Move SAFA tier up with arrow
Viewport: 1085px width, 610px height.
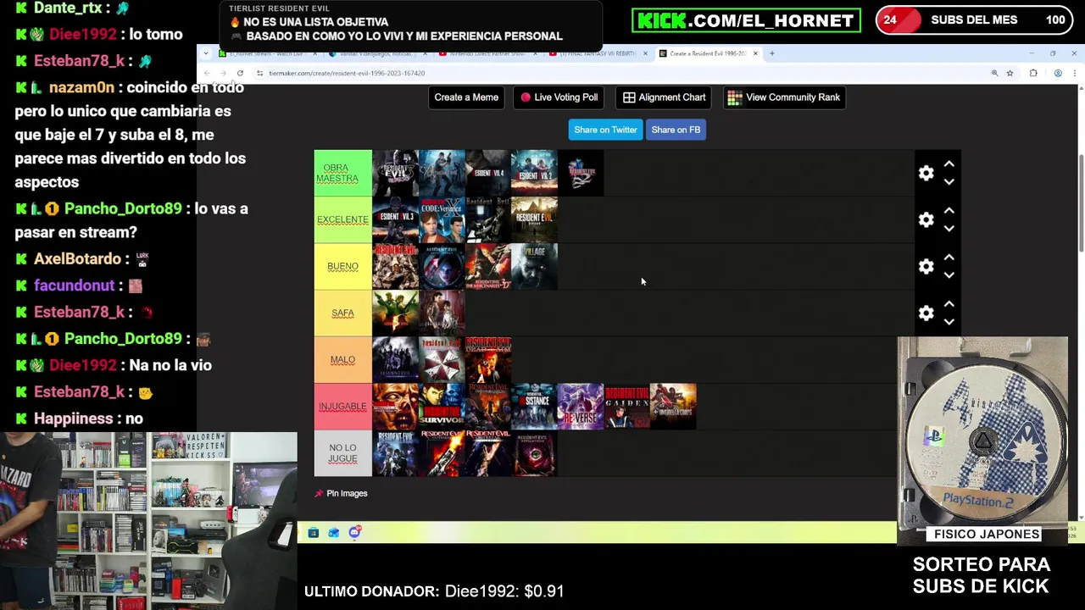pyautogui.click(x=949, y=304)
